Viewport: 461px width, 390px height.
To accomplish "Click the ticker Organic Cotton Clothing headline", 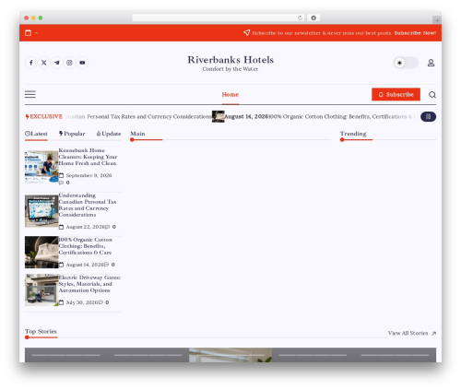I will point(344,116).
